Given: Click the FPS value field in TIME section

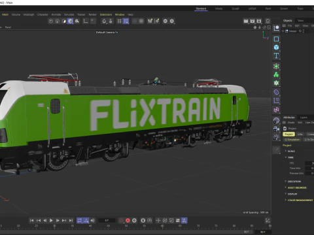Looking at the screenshot, I should pos(309,163).
